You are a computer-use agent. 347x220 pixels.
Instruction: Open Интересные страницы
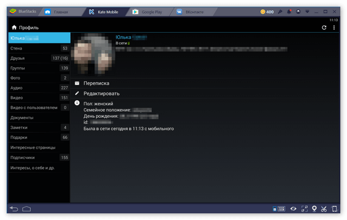point(39,147)
